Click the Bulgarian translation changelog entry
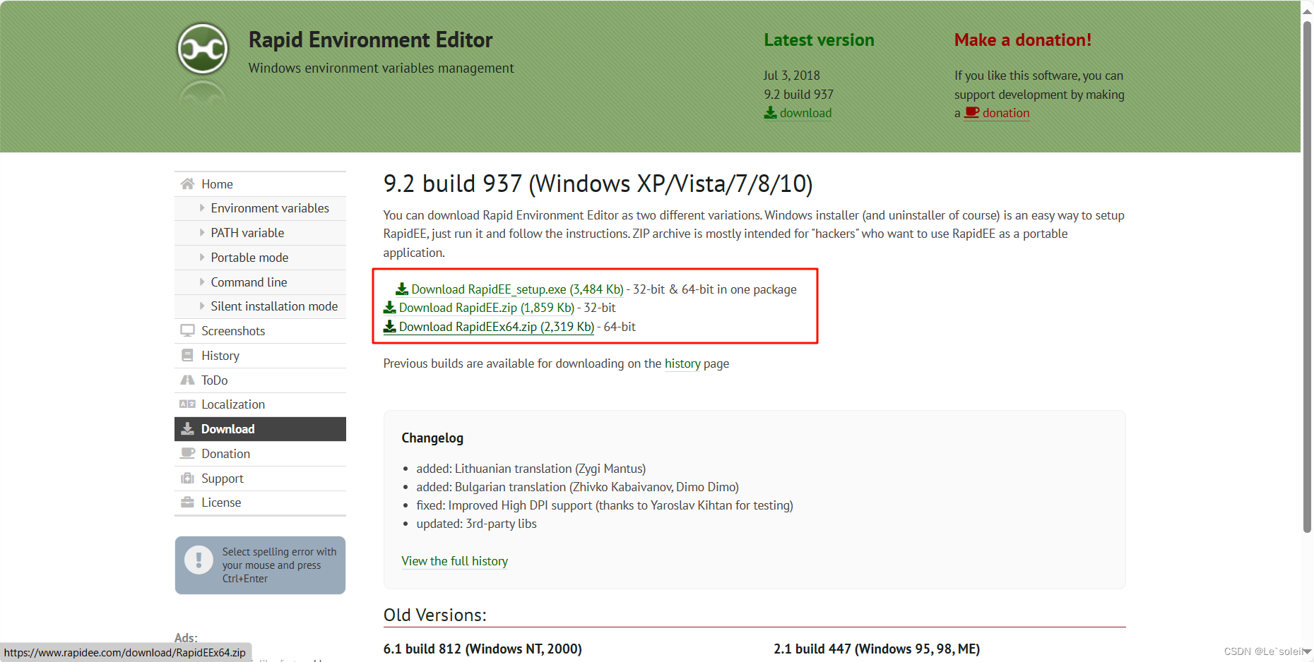 click(577, 487)
